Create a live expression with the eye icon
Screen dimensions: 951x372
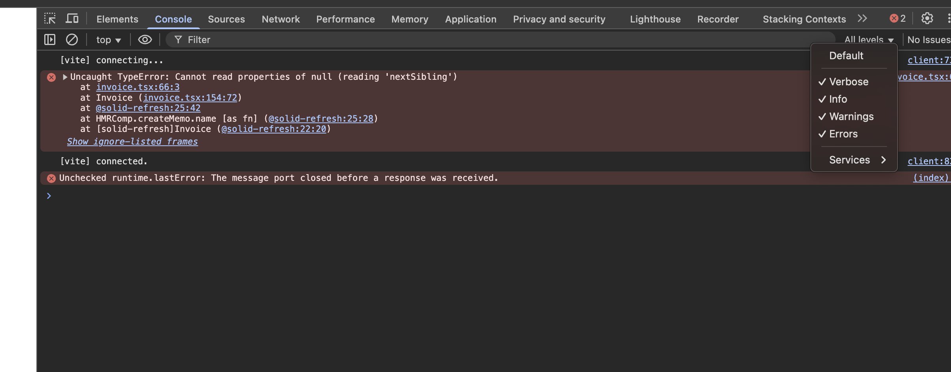(x=145, y=39)
